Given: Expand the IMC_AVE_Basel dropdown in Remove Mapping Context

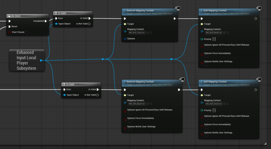Looking at the screenshot, I should click(137, 104).
